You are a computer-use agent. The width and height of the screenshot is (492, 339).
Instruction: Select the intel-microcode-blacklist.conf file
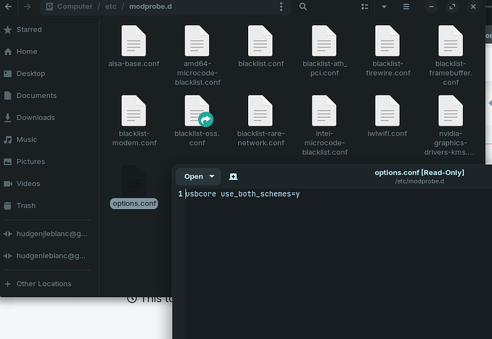(x=324, y=126)
